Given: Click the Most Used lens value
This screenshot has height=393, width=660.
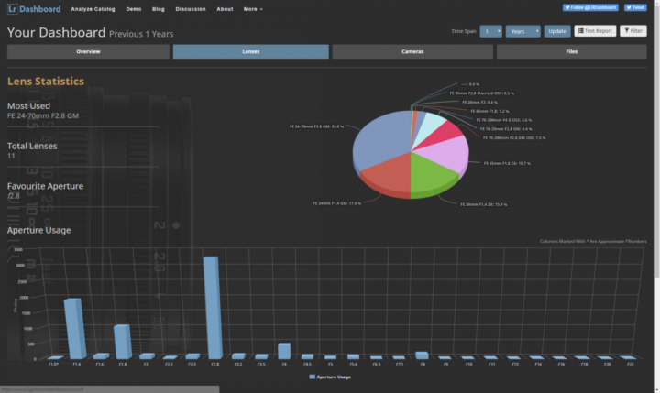Looking at the screenshot, I should (x=43, y=115).
